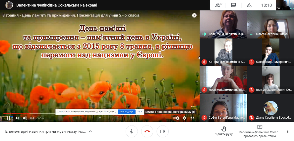Click the presenter avatar in top bar
This screenshot has width=294, height=141.
(x=9, y=5)
